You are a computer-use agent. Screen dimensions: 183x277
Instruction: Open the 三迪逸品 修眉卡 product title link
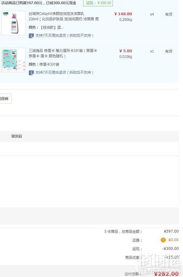pos(63,53)
